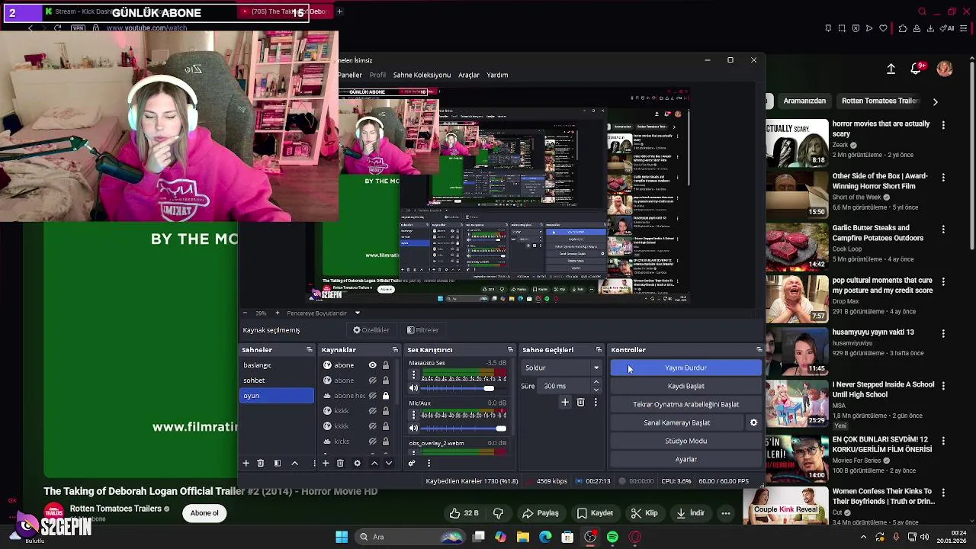Open YouTube notifications bell
This screenshot has height=549, width=976.
coord(917,69)
